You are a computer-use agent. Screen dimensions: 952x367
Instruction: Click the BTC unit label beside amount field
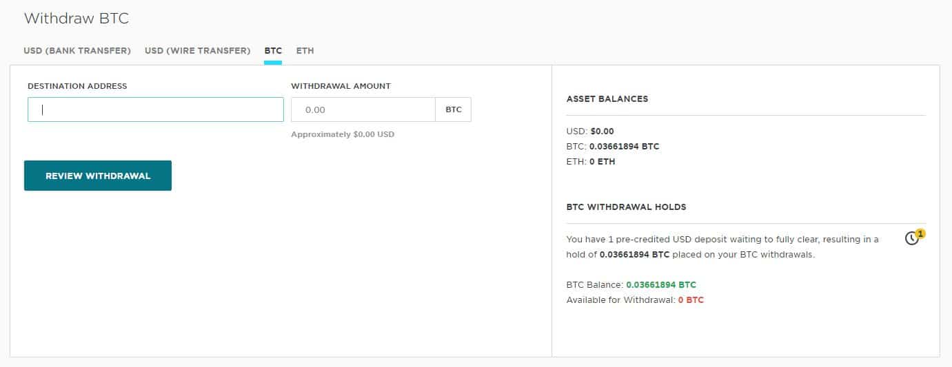tap(453, 109)
